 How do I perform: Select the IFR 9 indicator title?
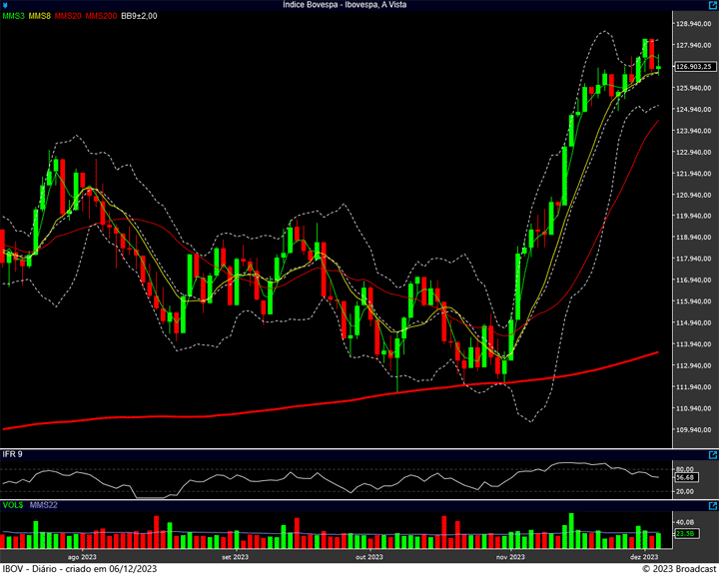pyautogui.click(x=13, y=454)
